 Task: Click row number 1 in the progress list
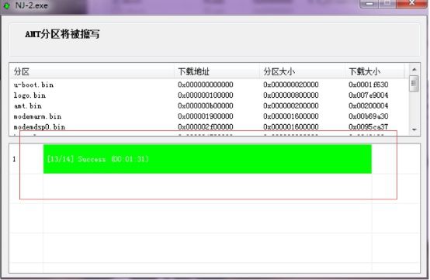click(14, 159)
